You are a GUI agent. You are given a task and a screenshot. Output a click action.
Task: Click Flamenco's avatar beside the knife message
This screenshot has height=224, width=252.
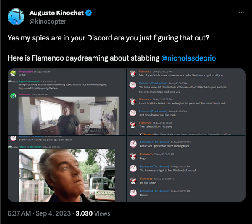(x=133, y=101)
